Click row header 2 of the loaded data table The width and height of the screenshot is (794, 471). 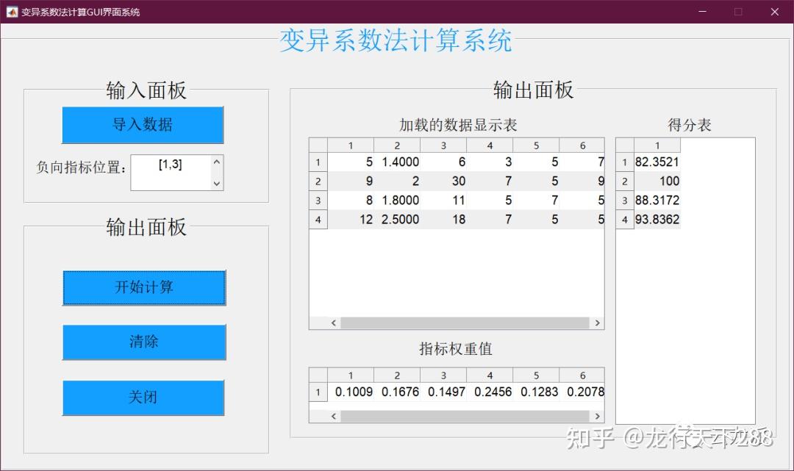(318, 181)
